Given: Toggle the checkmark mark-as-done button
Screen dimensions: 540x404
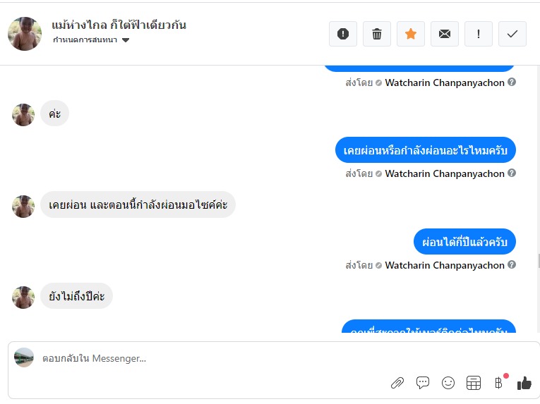Looking at the screenshot, I should tap(512, 34).
